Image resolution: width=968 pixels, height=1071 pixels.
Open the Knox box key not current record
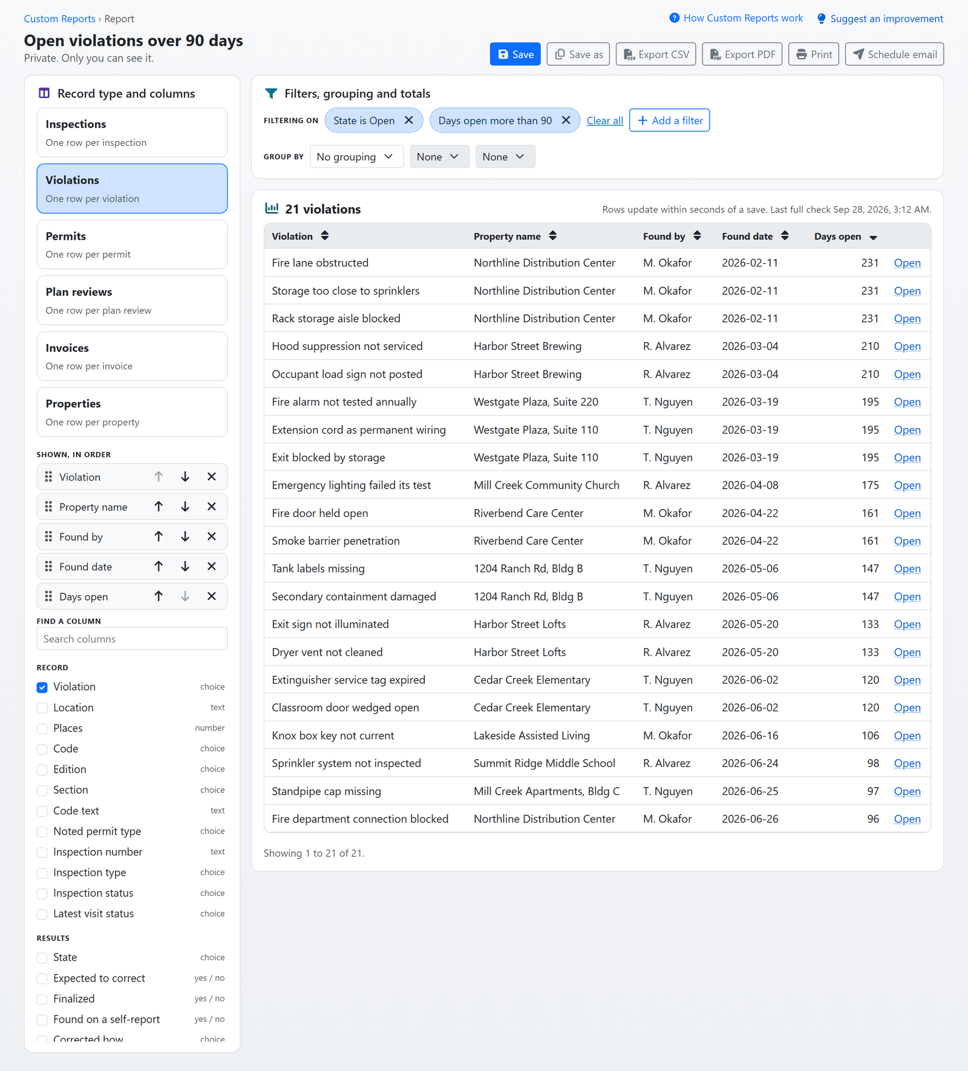coord(907,736)
